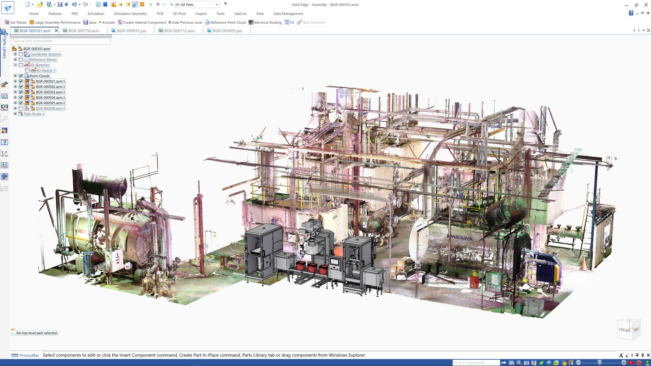Enable the BGR-000500.asm:1 checkbox
This screenshot has width=651, height=366.
[x=21, y=108]
